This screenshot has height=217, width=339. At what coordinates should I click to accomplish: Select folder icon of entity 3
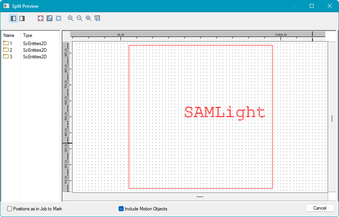[6, 56]
